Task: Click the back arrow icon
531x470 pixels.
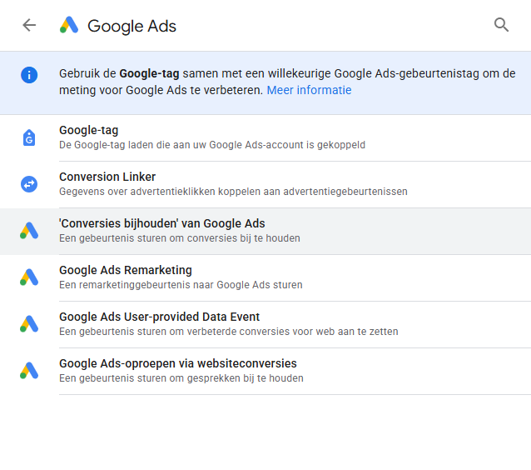Action: pos(29,25)
